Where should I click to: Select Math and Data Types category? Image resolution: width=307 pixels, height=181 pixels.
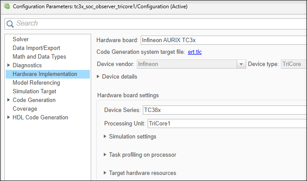tap(39, 57)
